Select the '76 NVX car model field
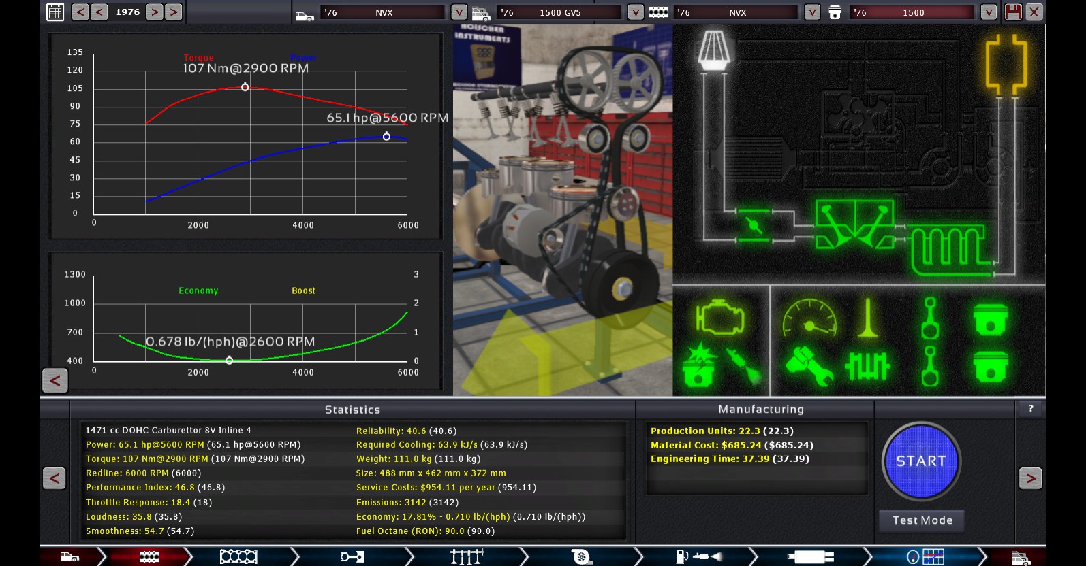This screenshot has height=566, width=1086. coord(383,12)
